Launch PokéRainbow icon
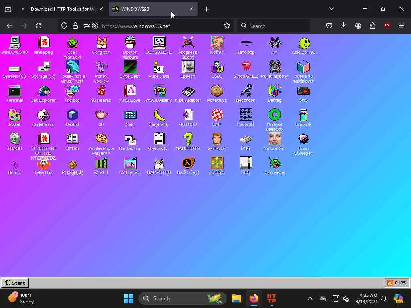411x308 pixels. pyautogui.click(x=275, y=67)
